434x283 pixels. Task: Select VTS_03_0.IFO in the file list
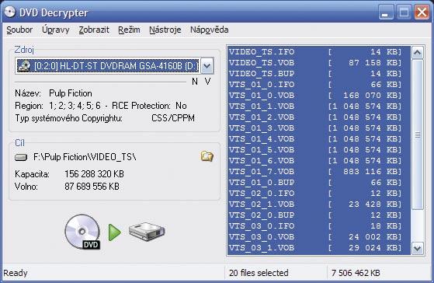click(x=319, y=226)
